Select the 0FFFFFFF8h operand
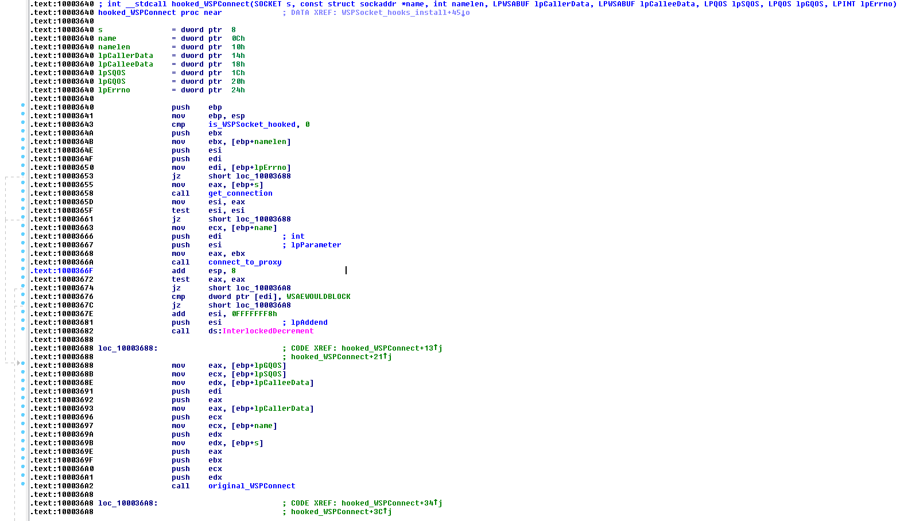Screen dimensions: 904x521 (x=254, y=314)
